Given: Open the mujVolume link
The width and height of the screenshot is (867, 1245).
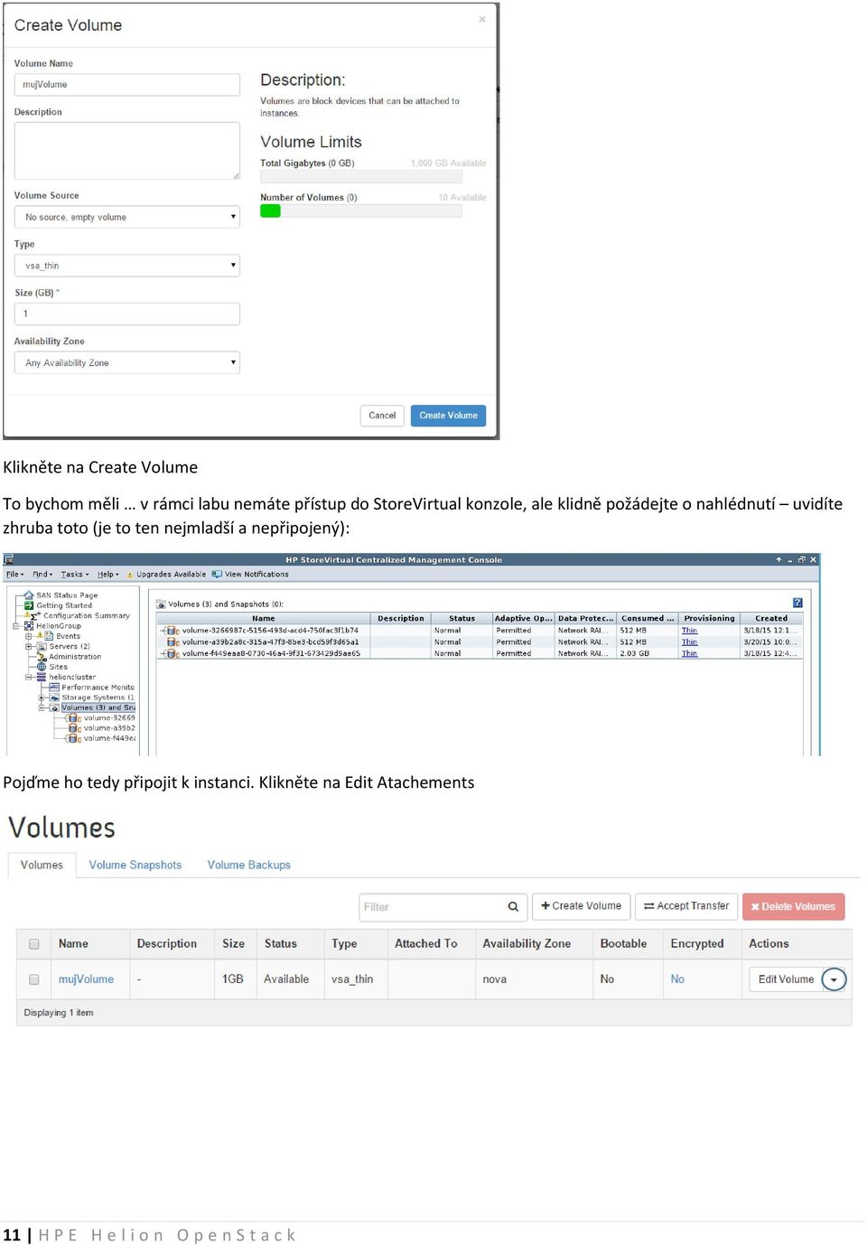Looking at the screenshot, I should coord(86,979).
